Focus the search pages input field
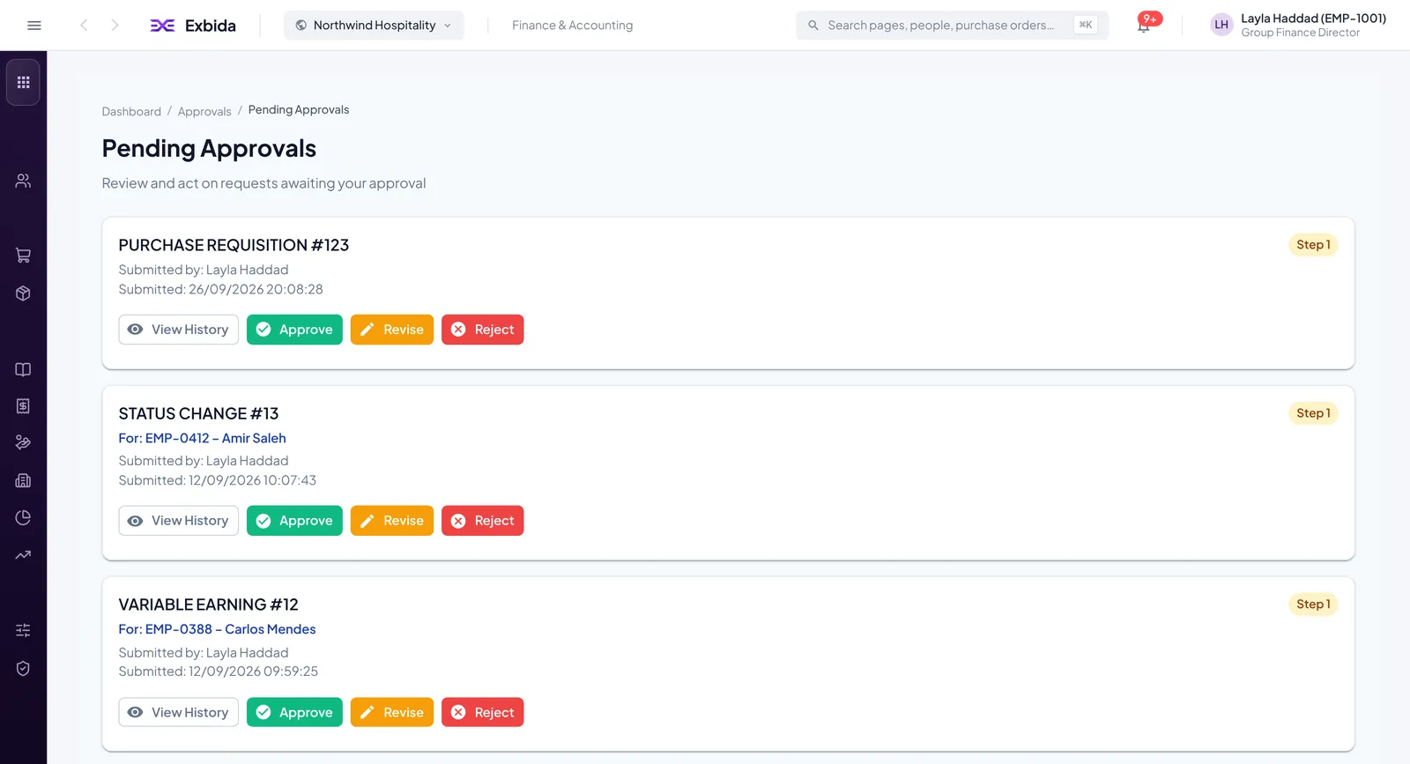The width and height of the screenshot is (1410, 764). [x=953, y=26]
